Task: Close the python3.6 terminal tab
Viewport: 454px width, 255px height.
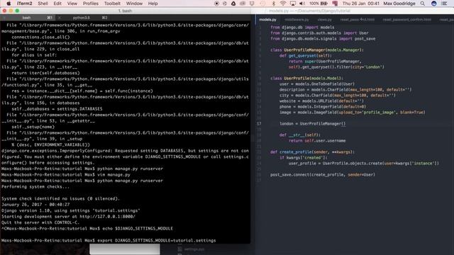Action: coord(60,18)
